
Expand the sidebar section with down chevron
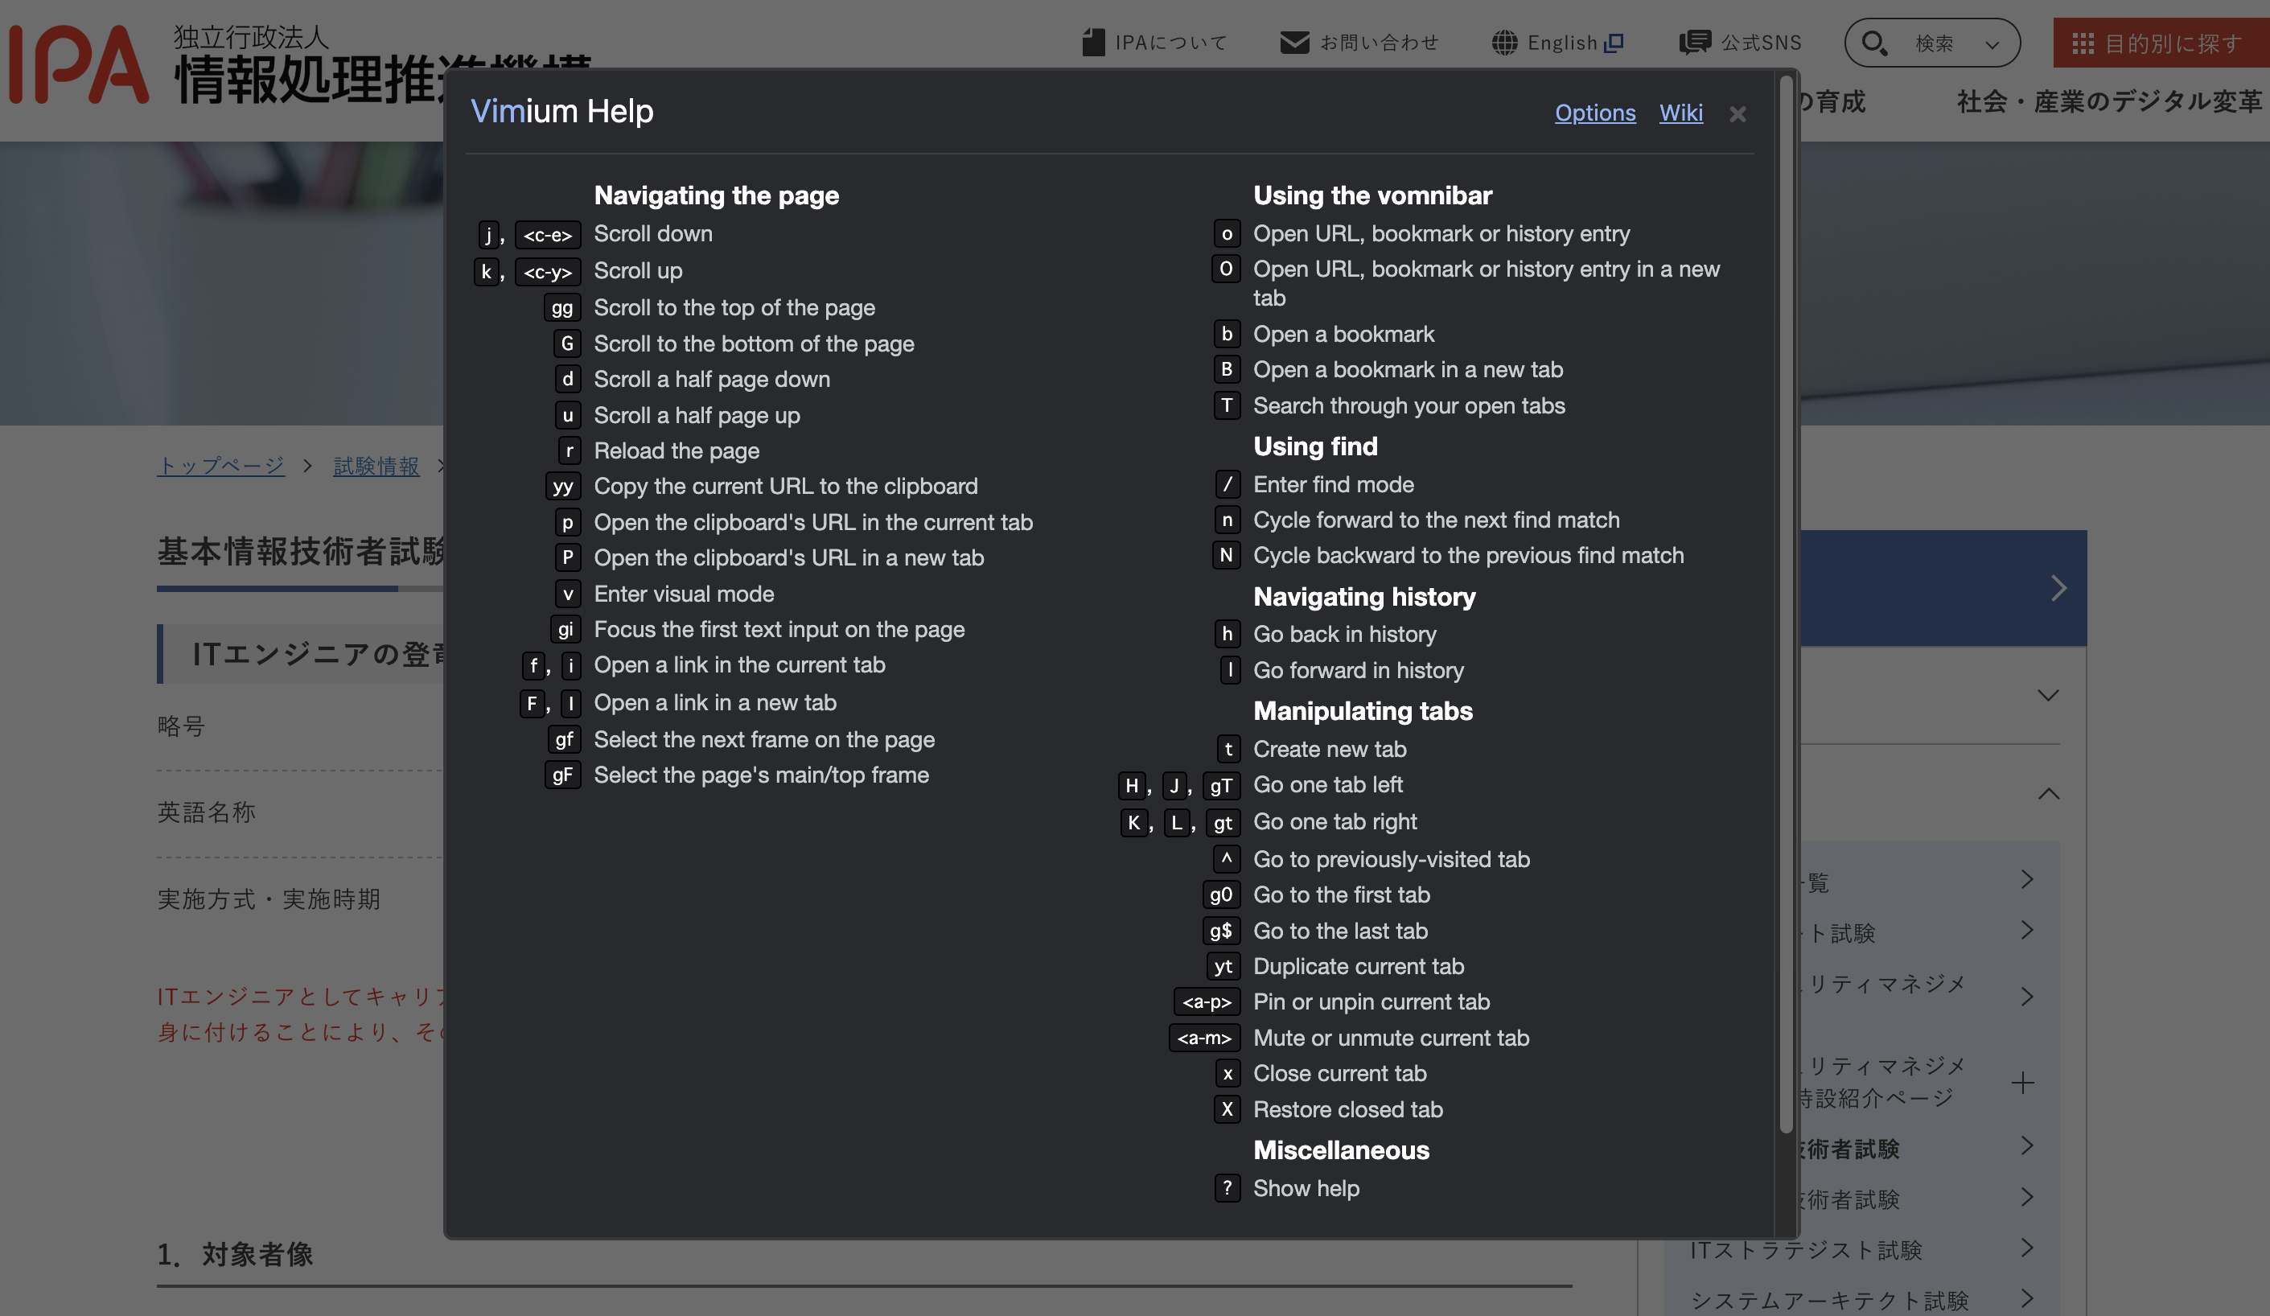[2047, 695]
